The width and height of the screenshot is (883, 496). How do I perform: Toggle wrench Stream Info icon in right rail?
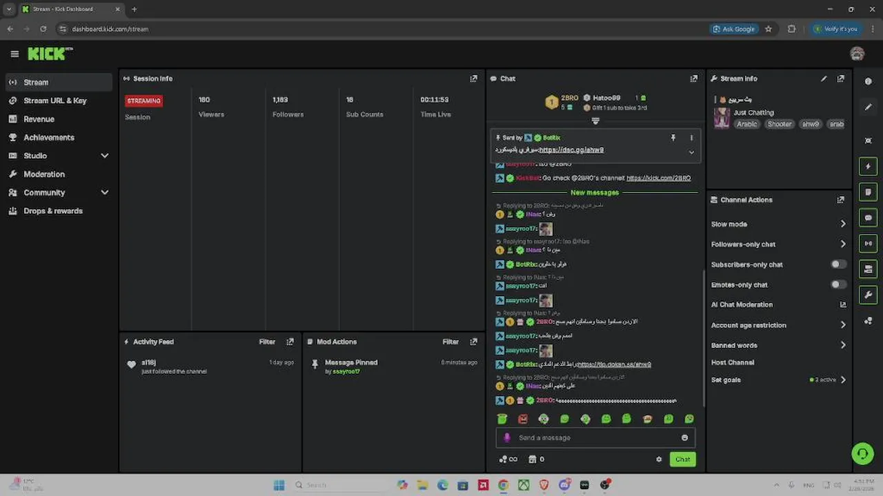868,295
